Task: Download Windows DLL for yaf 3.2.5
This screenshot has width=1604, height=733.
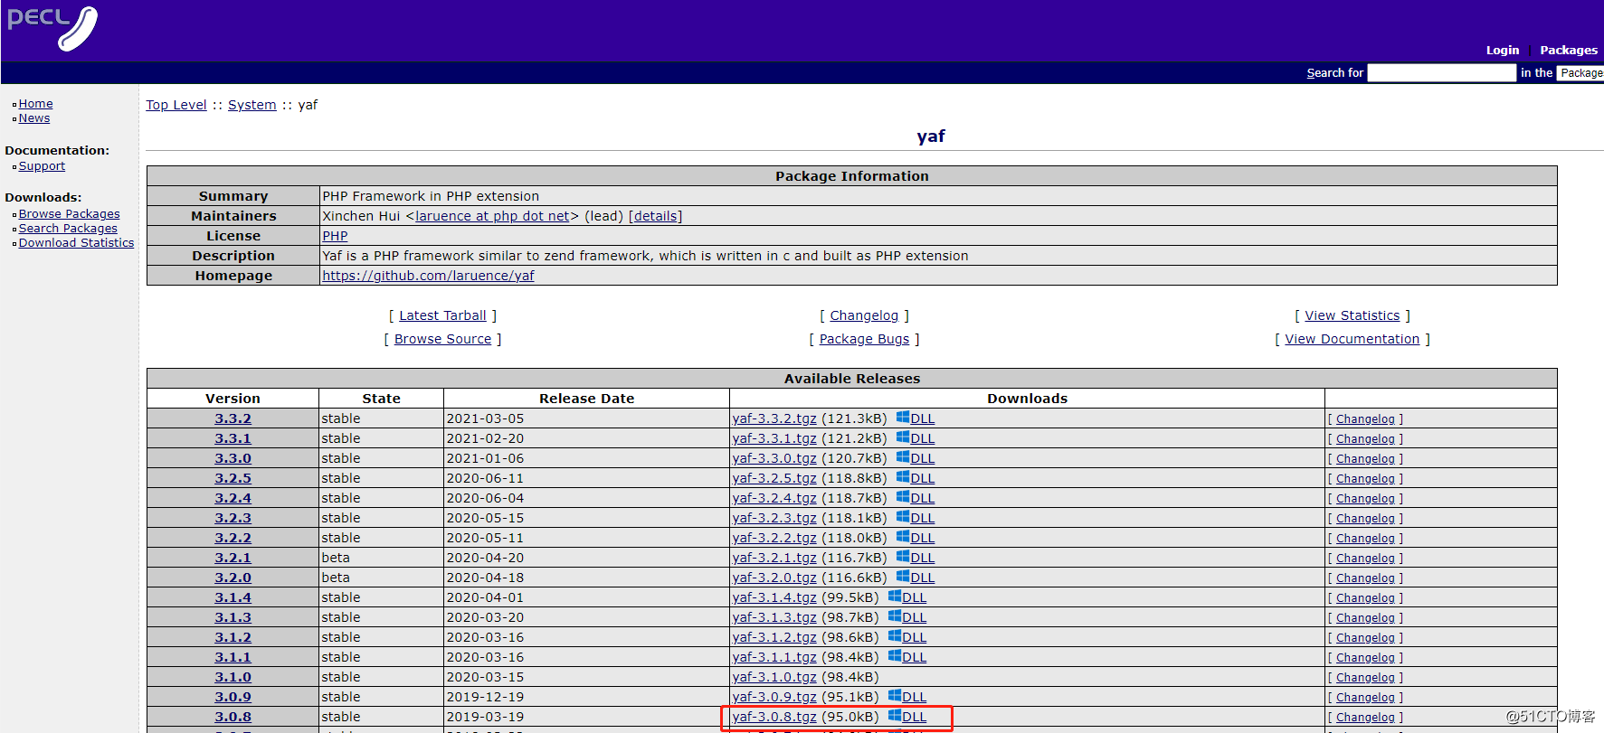Action: [x=916, y=478]
